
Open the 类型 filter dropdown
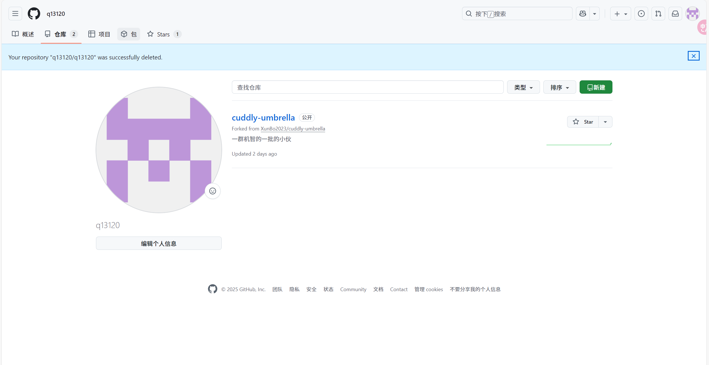click(x=523, y=87)
